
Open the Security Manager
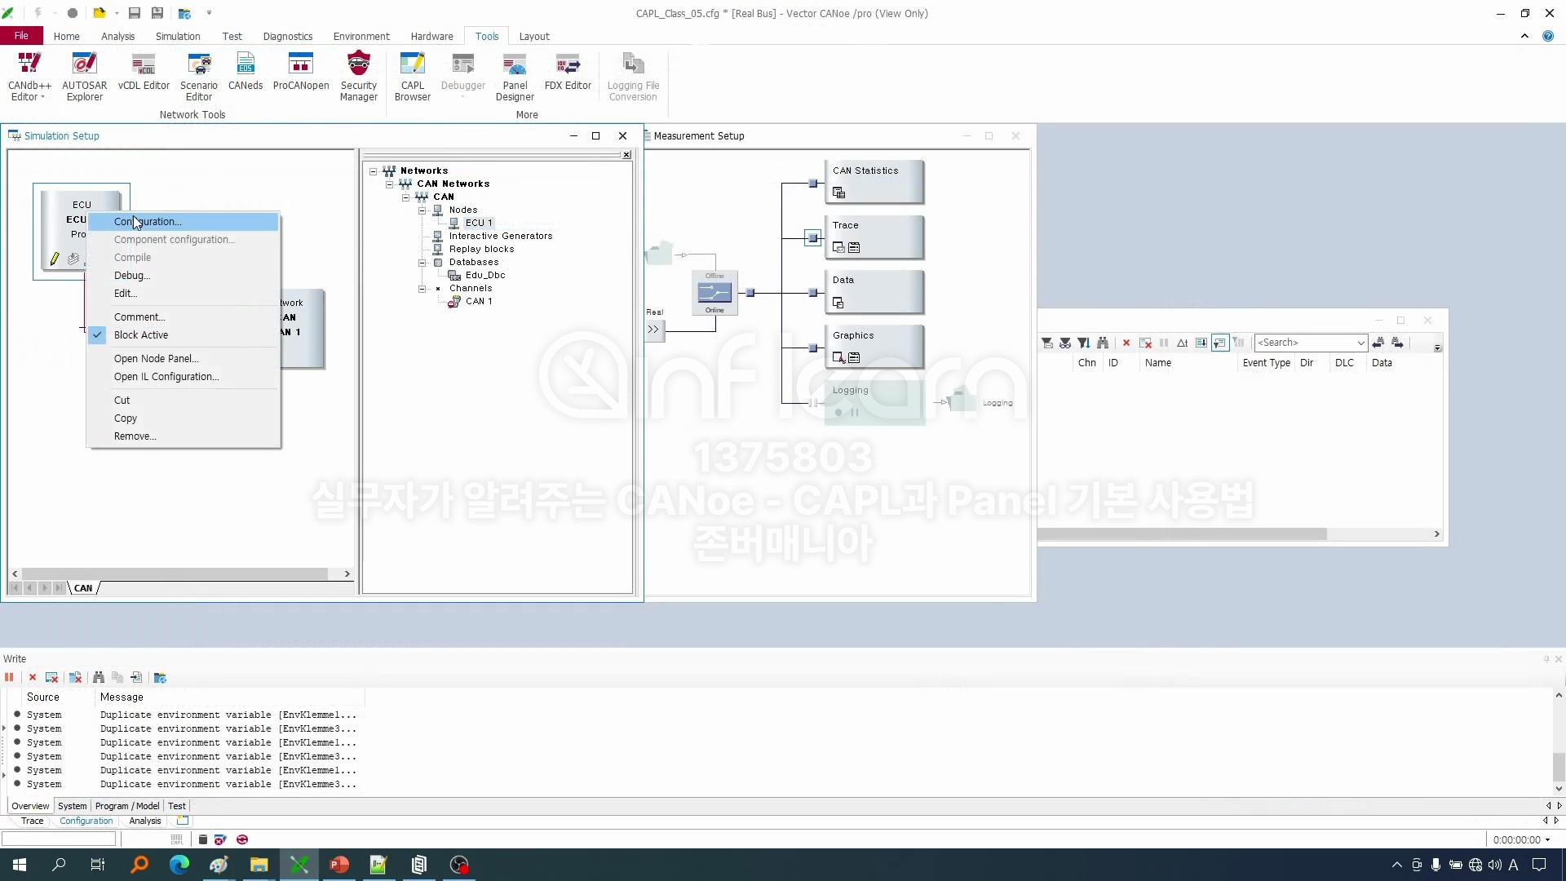pos(359,77)
